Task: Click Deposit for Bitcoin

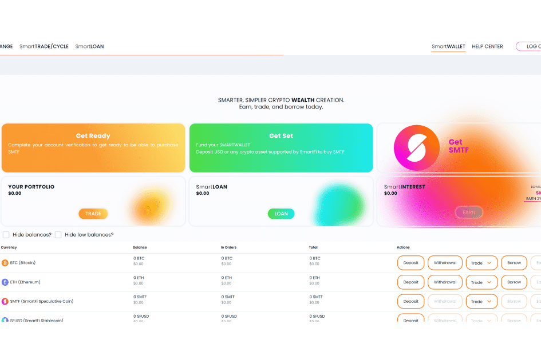Action: pos(410,263)
